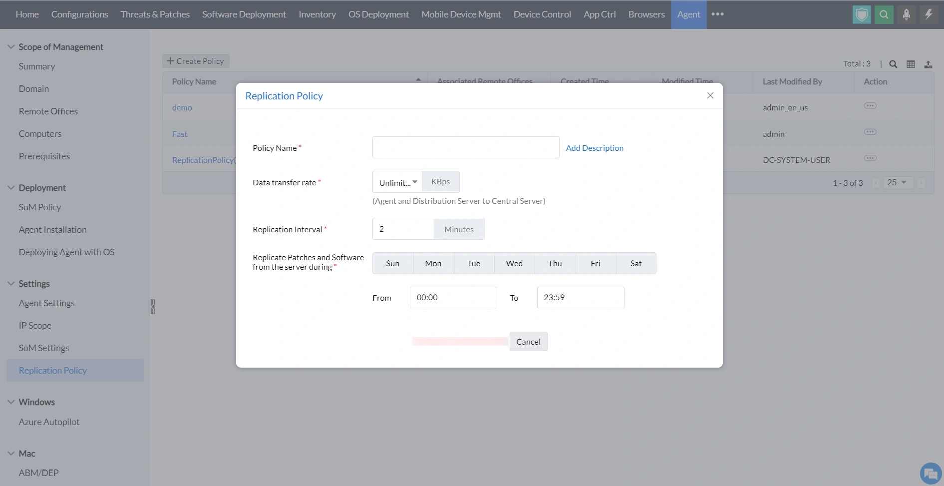Viewport: 944px width, 486px height.
Task: Toggle Wed replication day
Action: pos(514,263)
